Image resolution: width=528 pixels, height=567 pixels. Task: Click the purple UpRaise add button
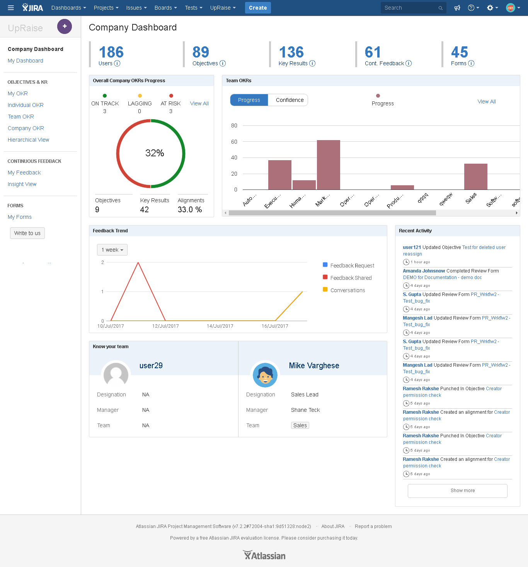pos(65,26)
